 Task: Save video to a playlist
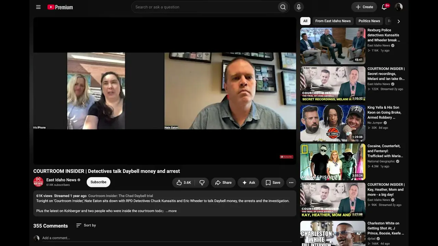click(273, 182)
